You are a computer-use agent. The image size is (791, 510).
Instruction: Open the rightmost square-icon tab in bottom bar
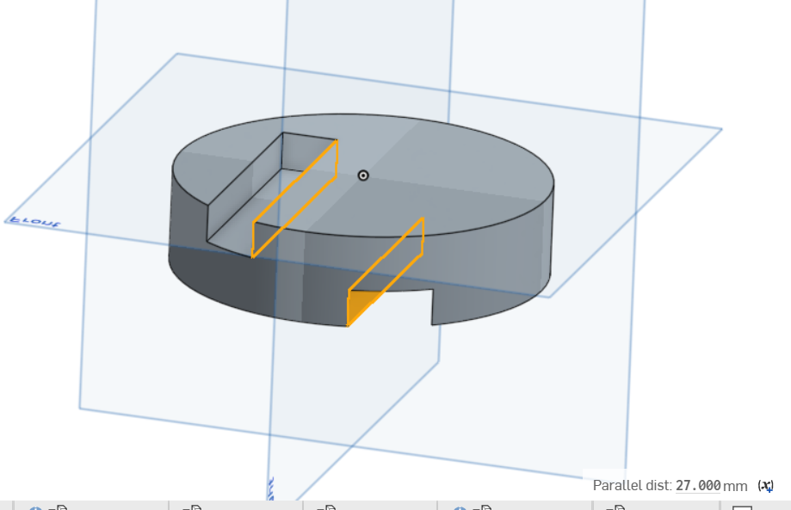click(742, 507)
